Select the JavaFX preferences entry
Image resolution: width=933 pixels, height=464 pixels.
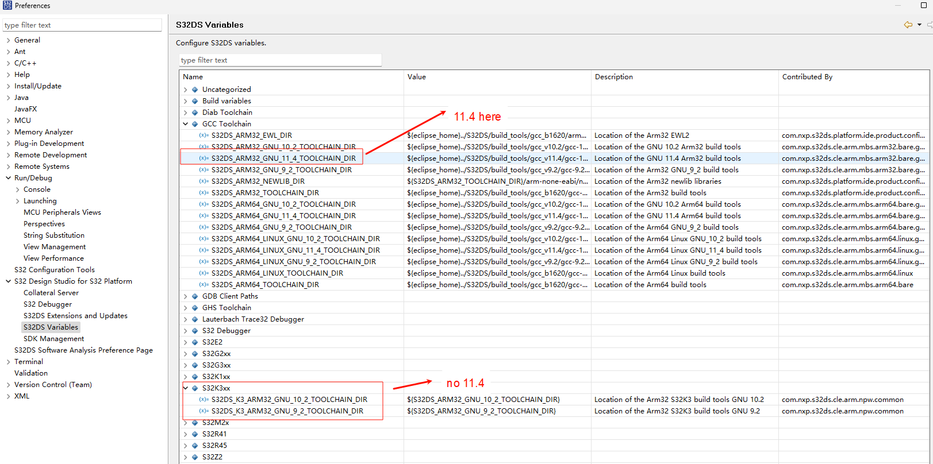pyautogui.click(x=25, y=109)
